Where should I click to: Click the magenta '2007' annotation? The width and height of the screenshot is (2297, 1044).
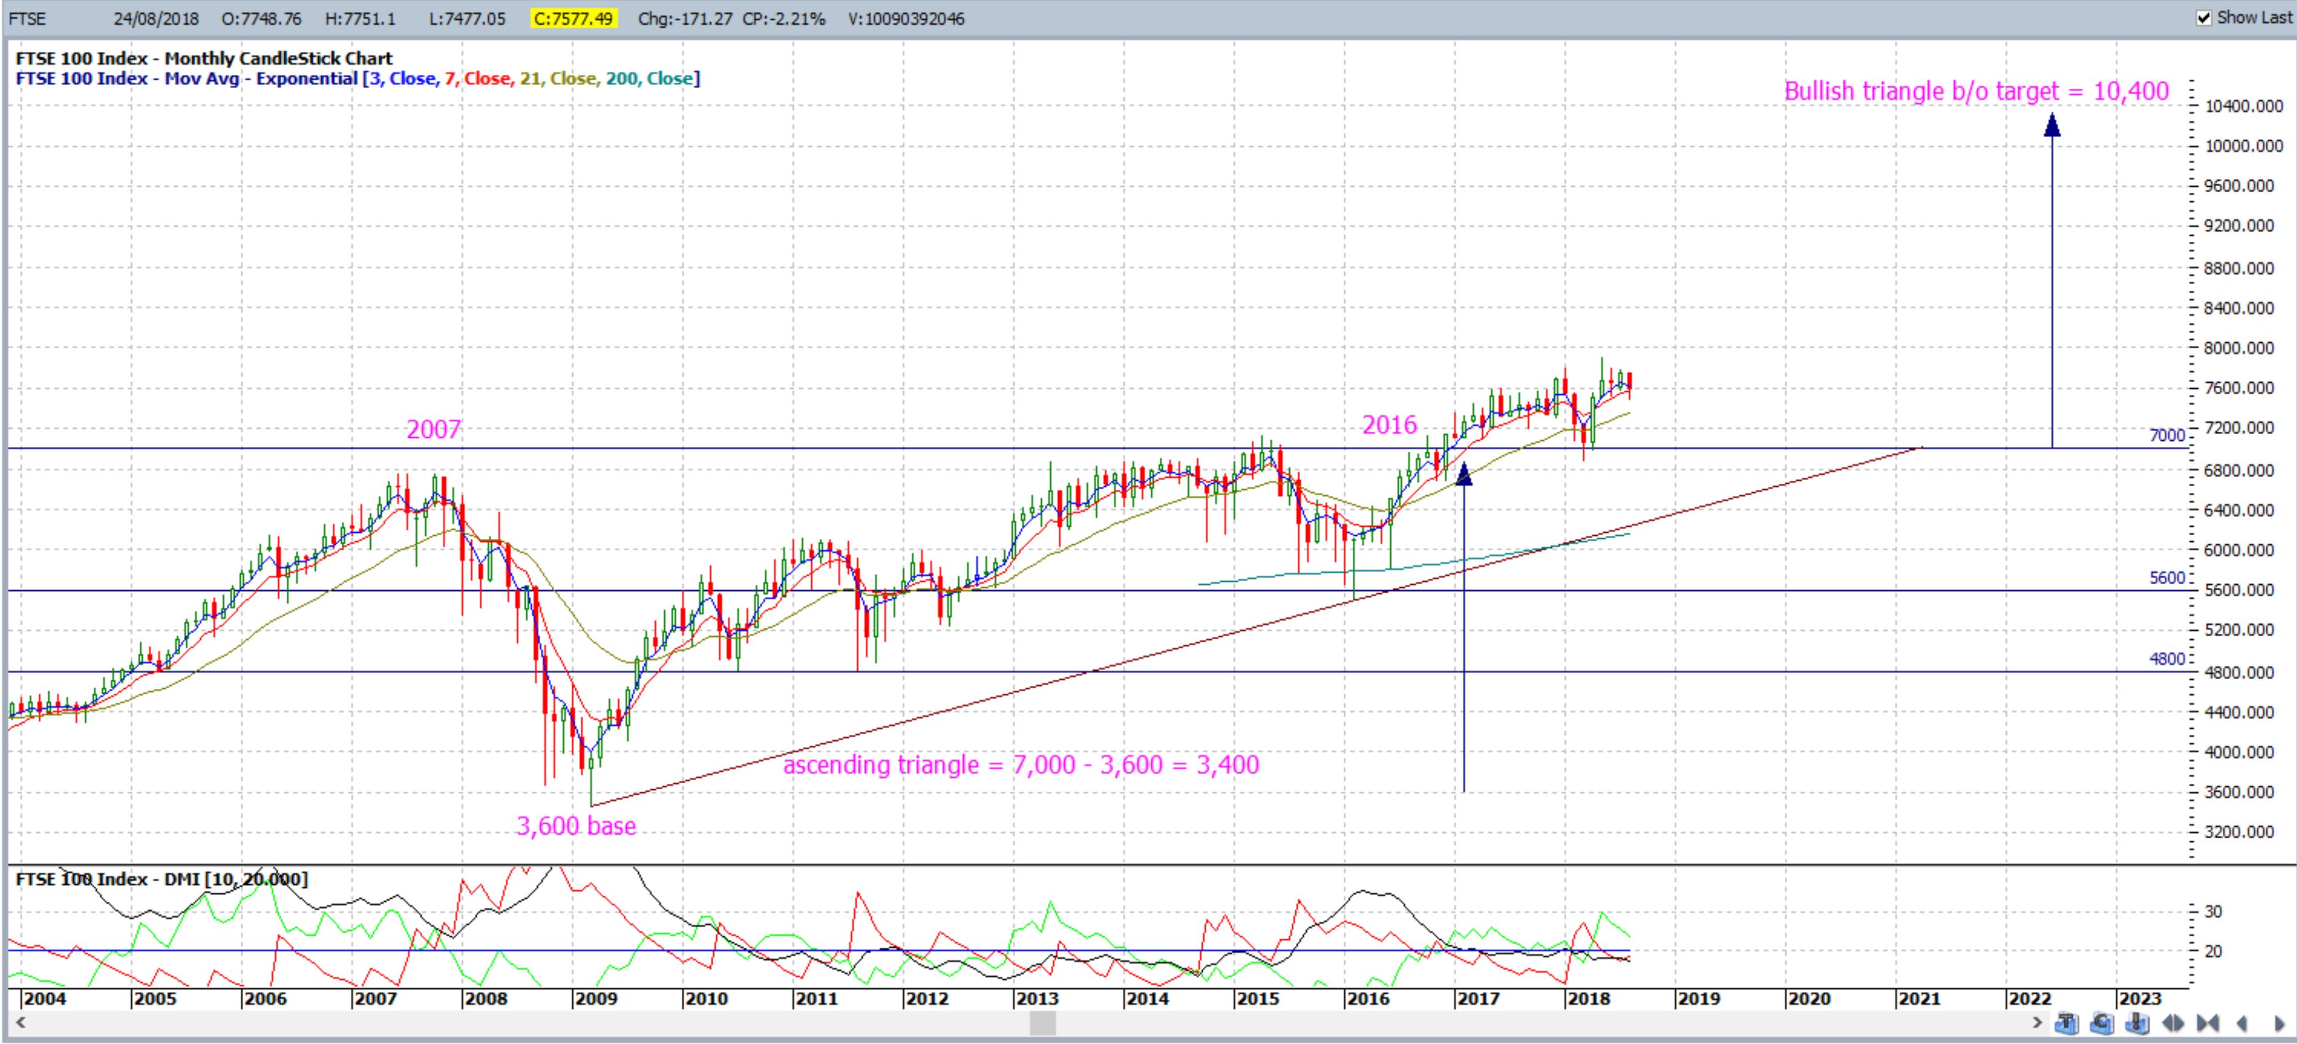[433, 429]
